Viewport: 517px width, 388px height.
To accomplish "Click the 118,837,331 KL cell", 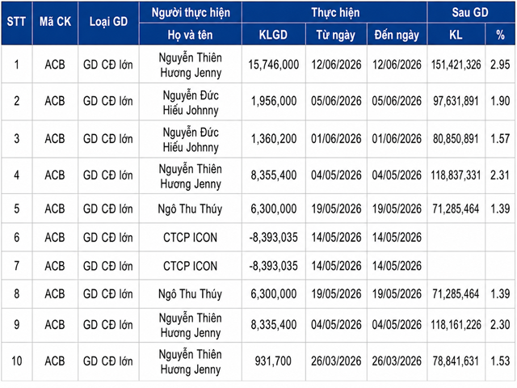I will (456, 175).
